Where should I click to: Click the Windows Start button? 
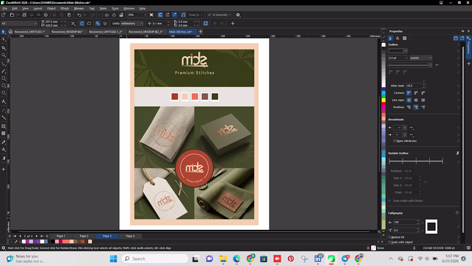pos(113,259)
